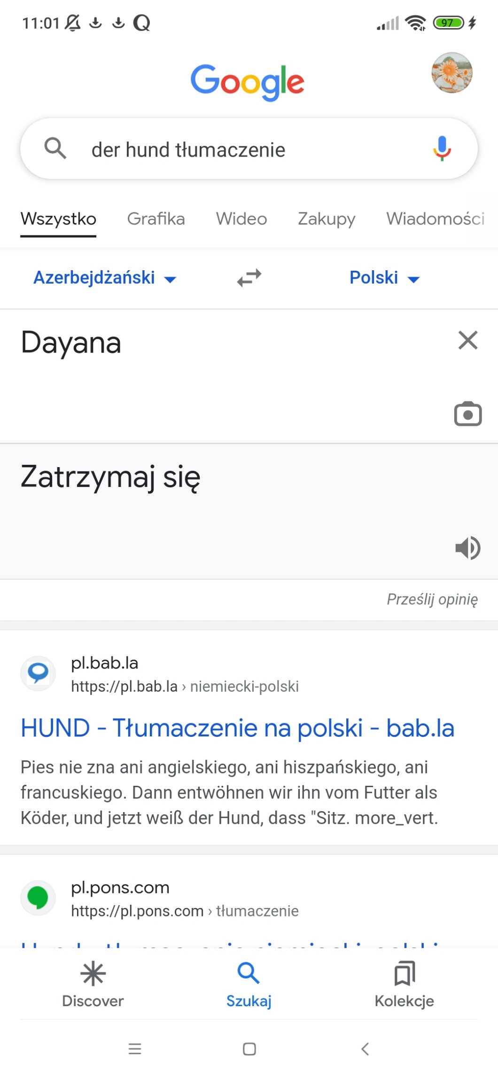Open the Zakupy results tab
The image size is (498, 1079).
click(x=327, y=219)
